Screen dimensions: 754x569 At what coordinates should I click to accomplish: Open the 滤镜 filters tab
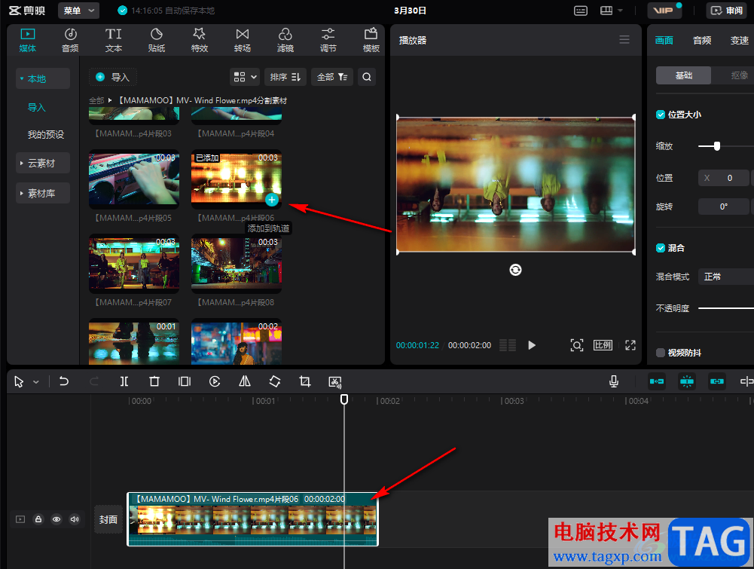coord(285,41)
